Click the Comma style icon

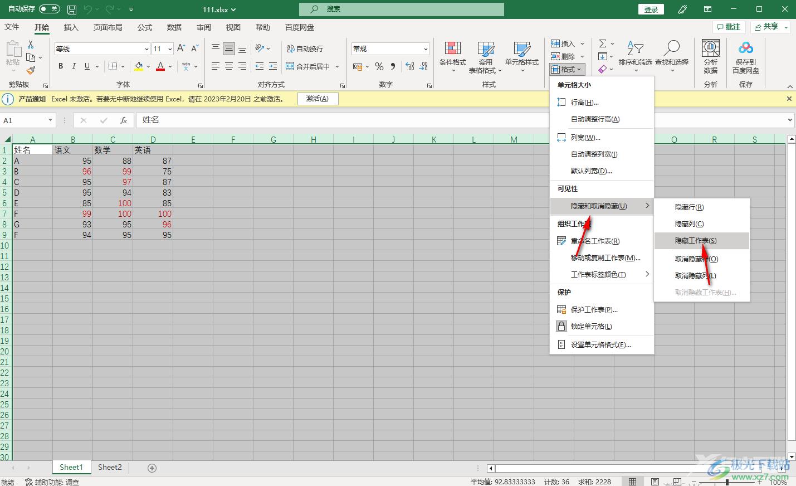point(393,66)
